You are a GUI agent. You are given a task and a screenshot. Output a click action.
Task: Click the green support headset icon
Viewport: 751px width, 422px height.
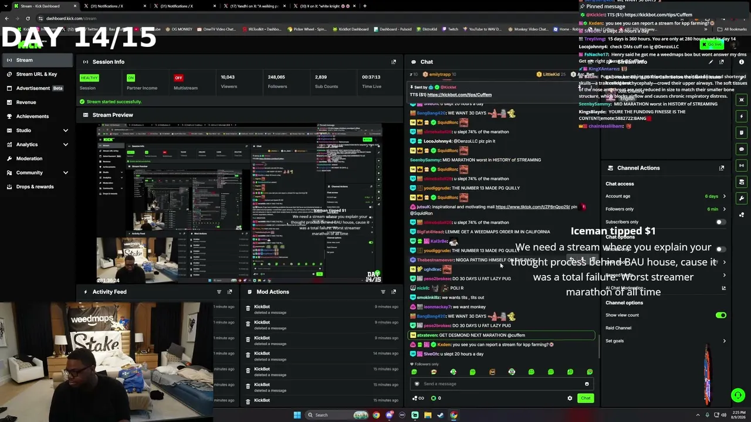pyautogui.click(x=738, y=395)
